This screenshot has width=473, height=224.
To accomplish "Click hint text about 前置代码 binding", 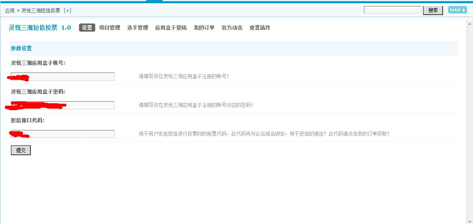I will point(264,134).
